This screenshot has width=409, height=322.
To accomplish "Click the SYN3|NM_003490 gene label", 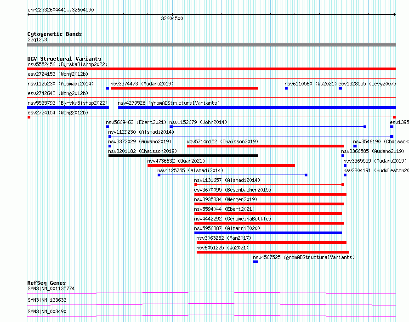I will (x=47, y=311).
